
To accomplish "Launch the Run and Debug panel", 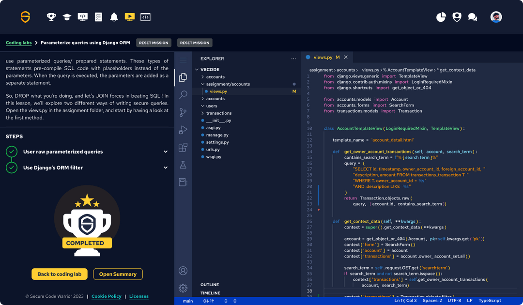I will tap(183, 130).
